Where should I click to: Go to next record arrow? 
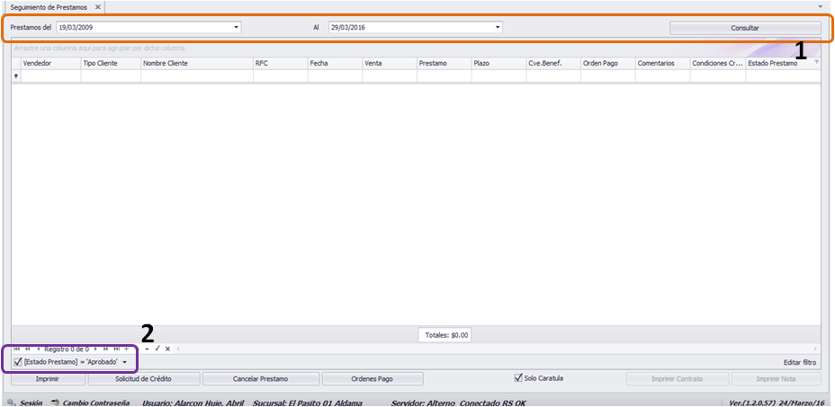[95, 349]
